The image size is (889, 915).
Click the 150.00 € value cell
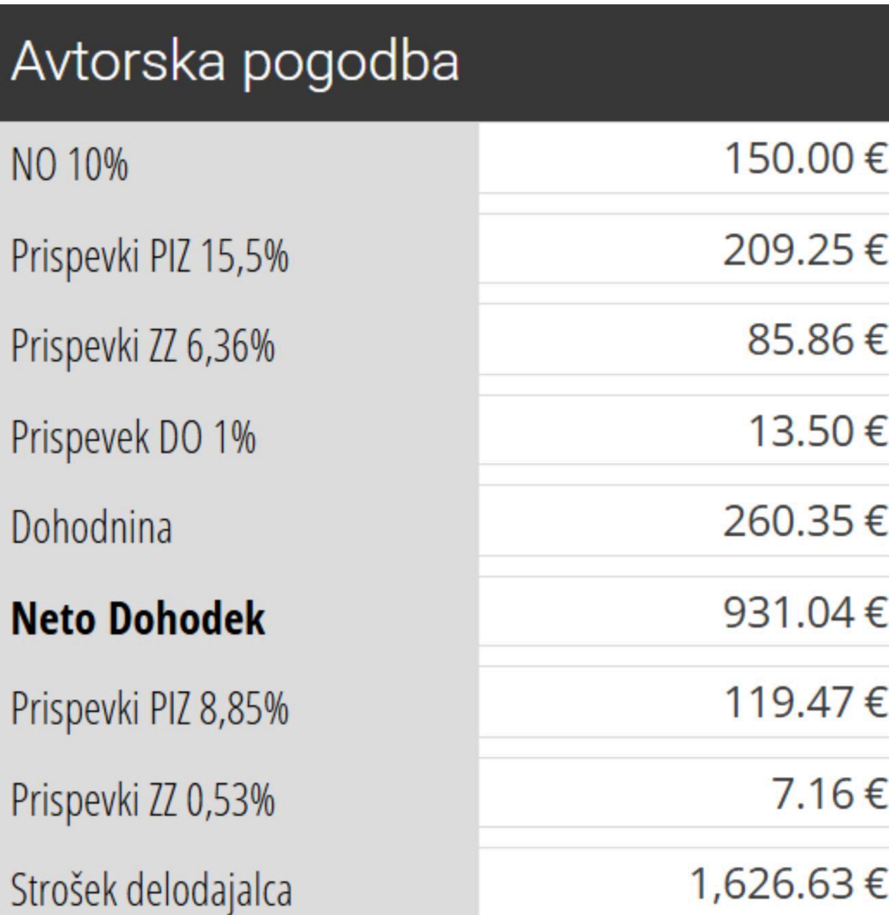pyautogui.click(x=789, y=159)
